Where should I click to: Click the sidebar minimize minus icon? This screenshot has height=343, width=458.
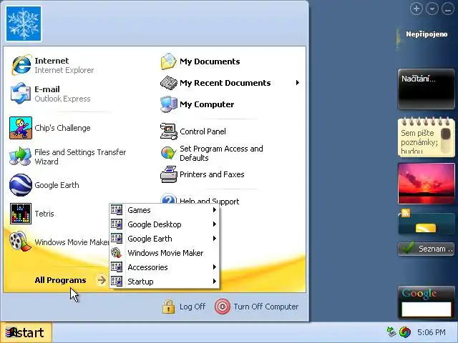click(448, 9)
